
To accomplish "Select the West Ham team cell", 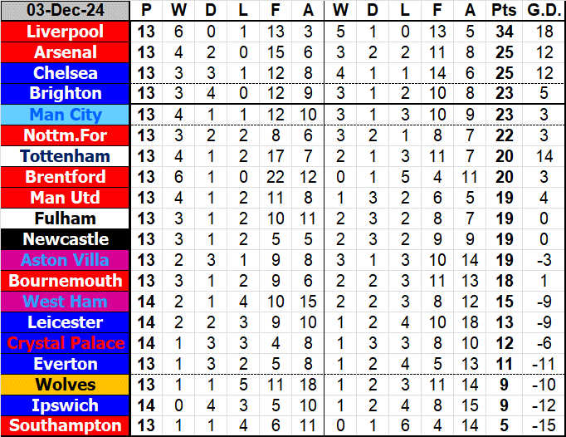I will [65, 302].
